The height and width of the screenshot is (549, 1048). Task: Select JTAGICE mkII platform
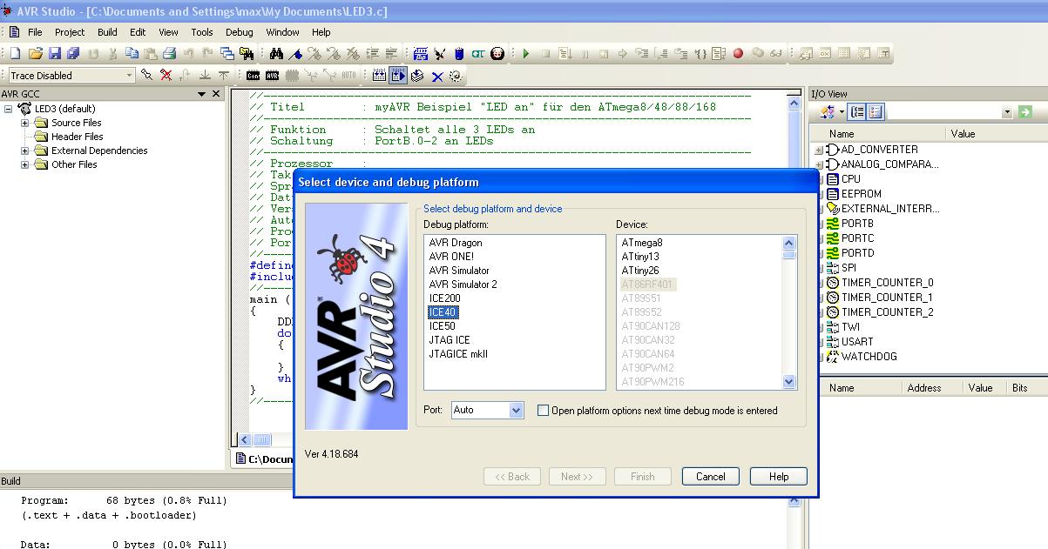(458, 354)
